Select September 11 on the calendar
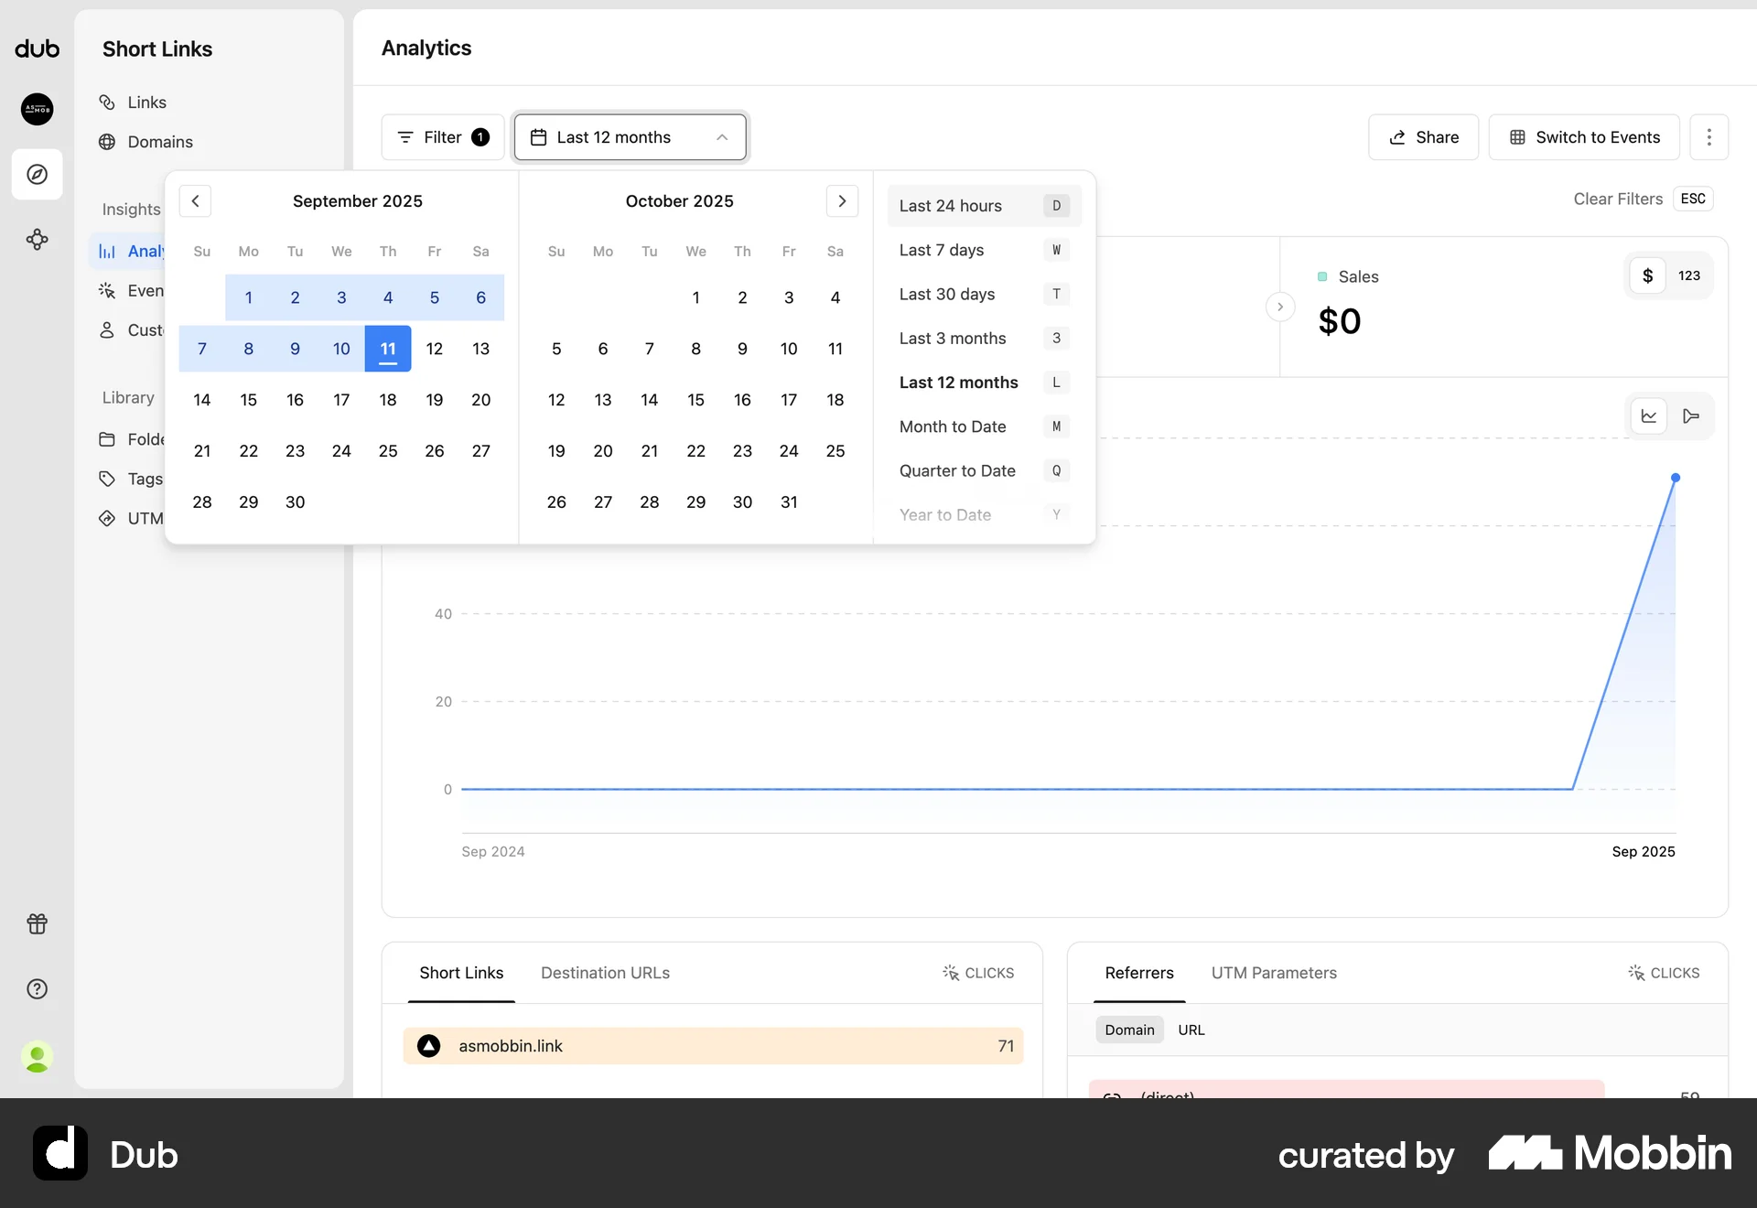Viewport: 1757px width, 1208px height. [388, 349]
